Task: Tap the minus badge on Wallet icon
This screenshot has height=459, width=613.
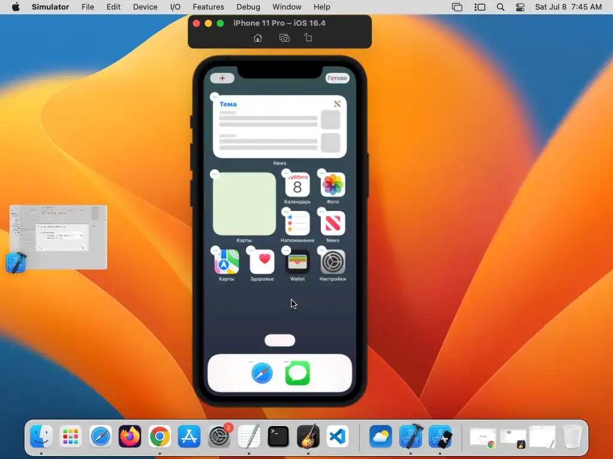Action: click(x=286, y=250)
